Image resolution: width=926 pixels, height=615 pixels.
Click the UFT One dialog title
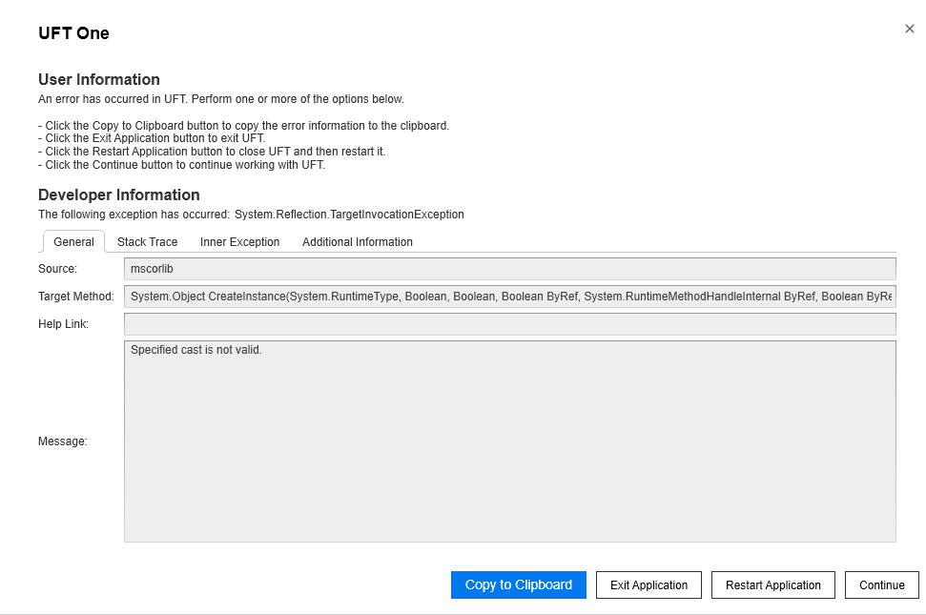coord(73,33)
